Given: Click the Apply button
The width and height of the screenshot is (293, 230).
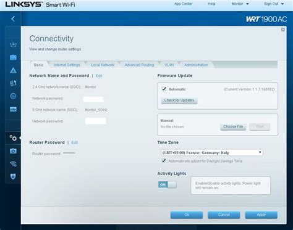Looking at the screenshot, I should click(261, 215).
